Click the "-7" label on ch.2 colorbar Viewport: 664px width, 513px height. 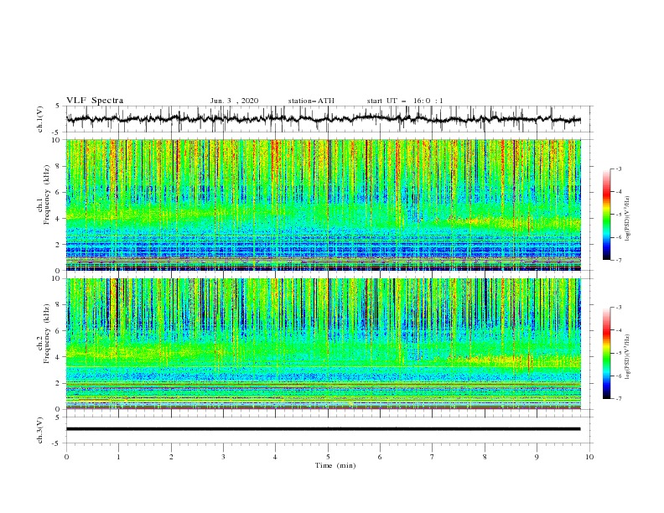click(x=618, y=399)
